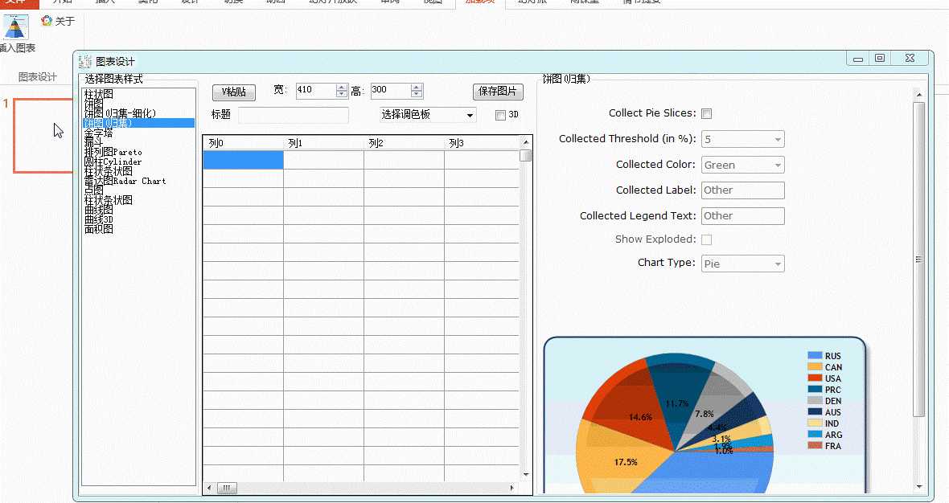Click the settings panel scroll-down arrow
949x503 pixels.
coord(918,487)
